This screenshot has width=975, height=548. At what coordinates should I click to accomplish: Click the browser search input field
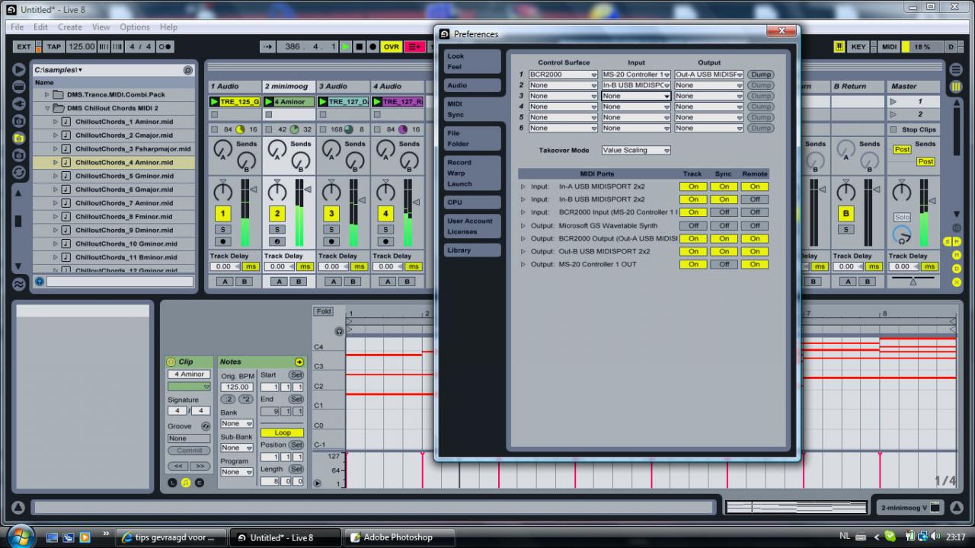point(120,282)
